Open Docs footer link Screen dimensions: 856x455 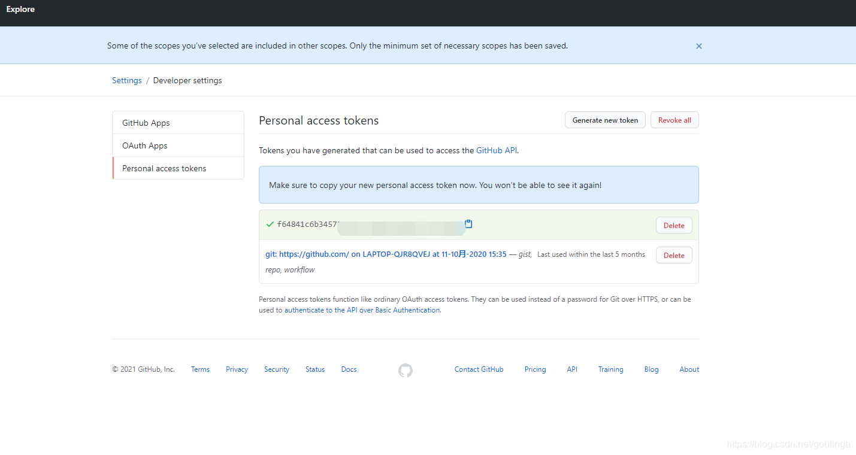pyautogui.click(x=349, y=369)
